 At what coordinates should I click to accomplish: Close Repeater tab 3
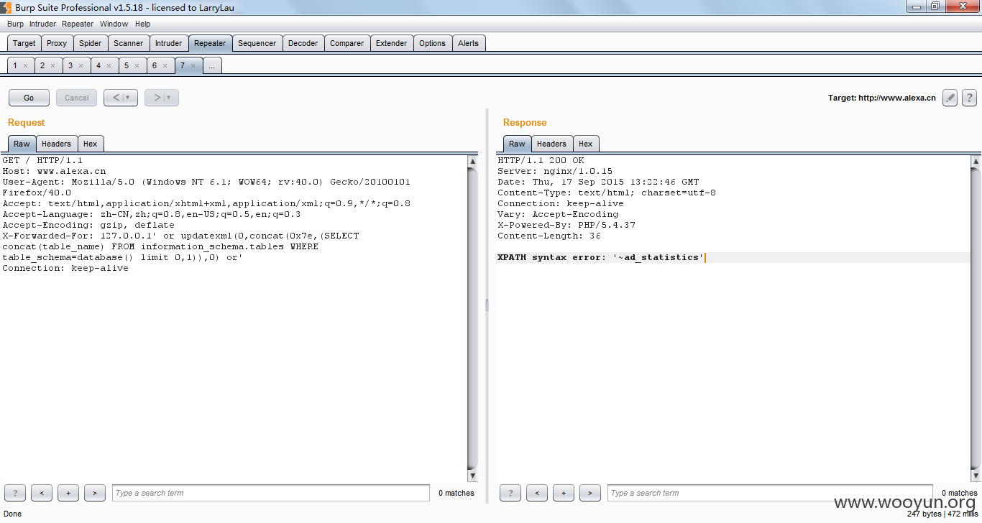(81, 65)
